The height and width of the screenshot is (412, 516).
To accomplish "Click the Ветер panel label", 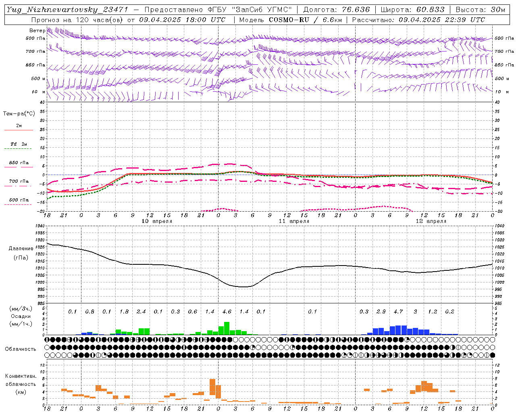I will [x=37, y=31].
